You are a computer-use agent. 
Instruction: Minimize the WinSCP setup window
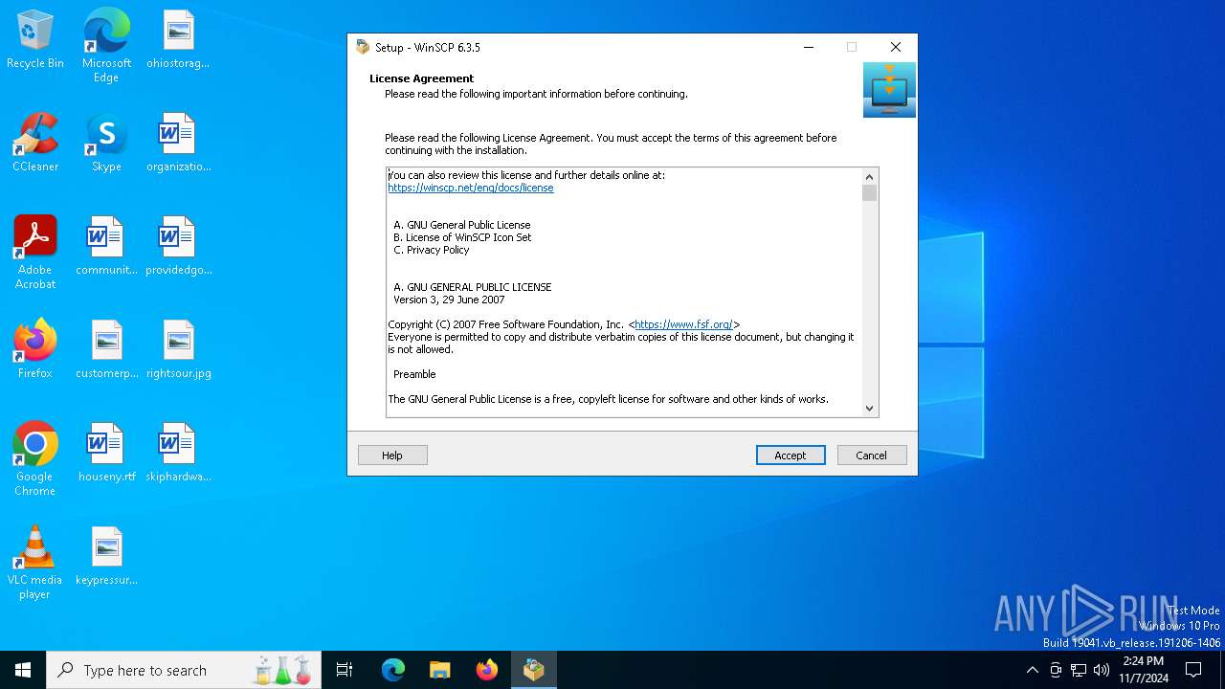[x=809, y=47]
